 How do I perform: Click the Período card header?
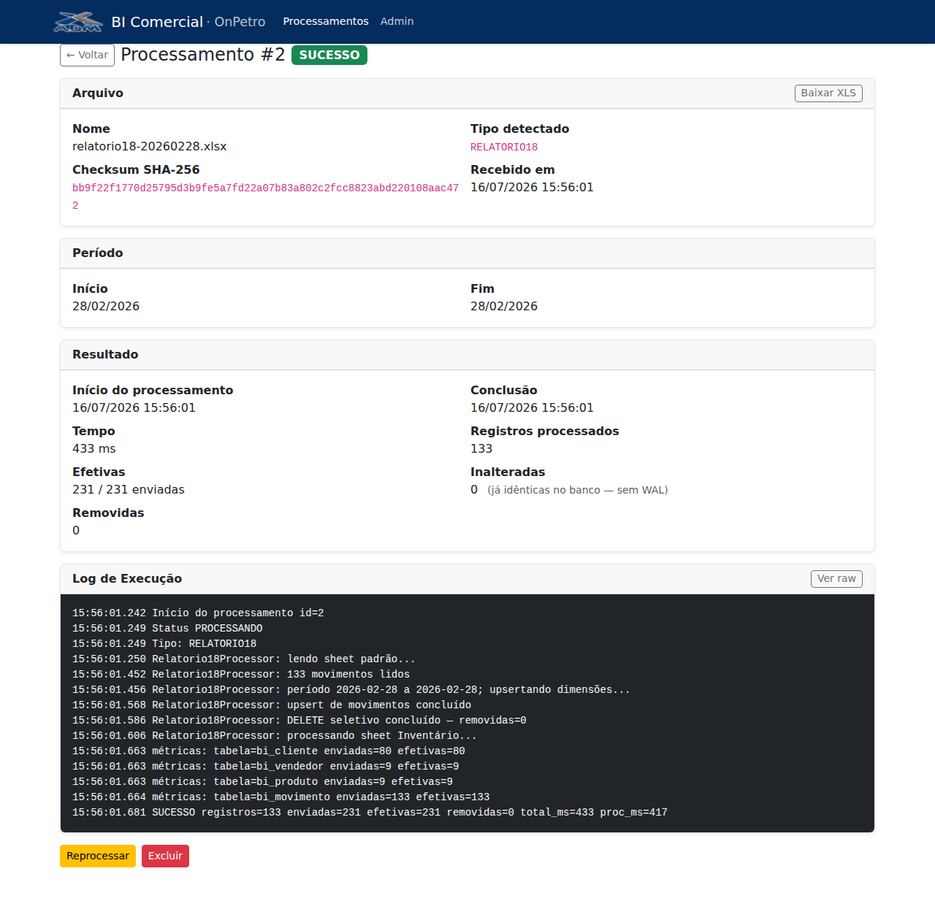click(467, 253)
